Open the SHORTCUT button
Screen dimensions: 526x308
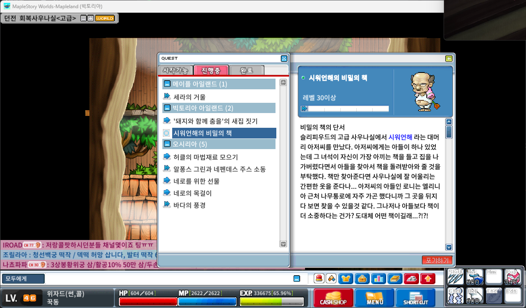coord(416,298)
